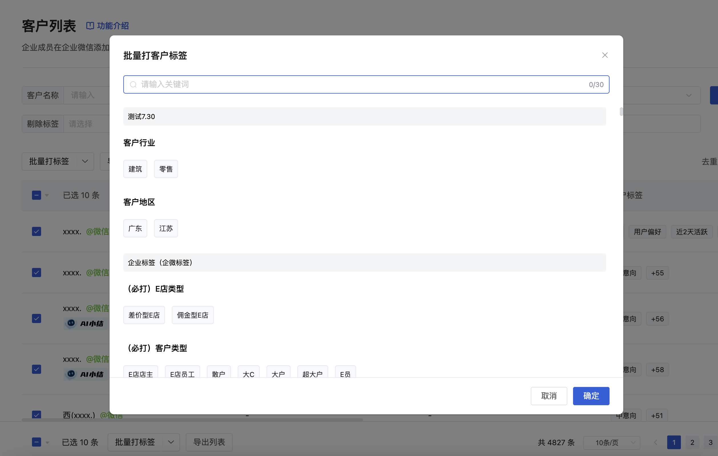Click the +56 more tags badge
This screenshot has width=718, height=456.
point(657,318)
